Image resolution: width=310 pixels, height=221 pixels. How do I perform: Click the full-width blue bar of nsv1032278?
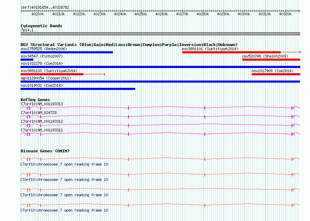[160, 67]
